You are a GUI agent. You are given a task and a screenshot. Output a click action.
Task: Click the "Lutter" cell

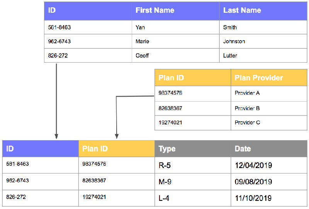230,56
